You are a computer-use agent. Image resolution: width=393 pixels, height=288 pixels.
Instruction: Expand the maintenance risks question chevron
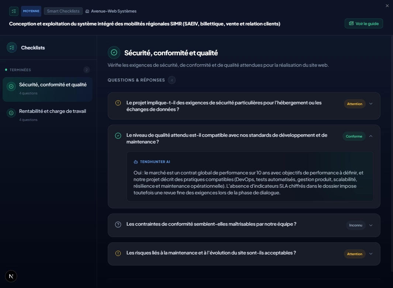pyautogui.click(x=371, y=254)
